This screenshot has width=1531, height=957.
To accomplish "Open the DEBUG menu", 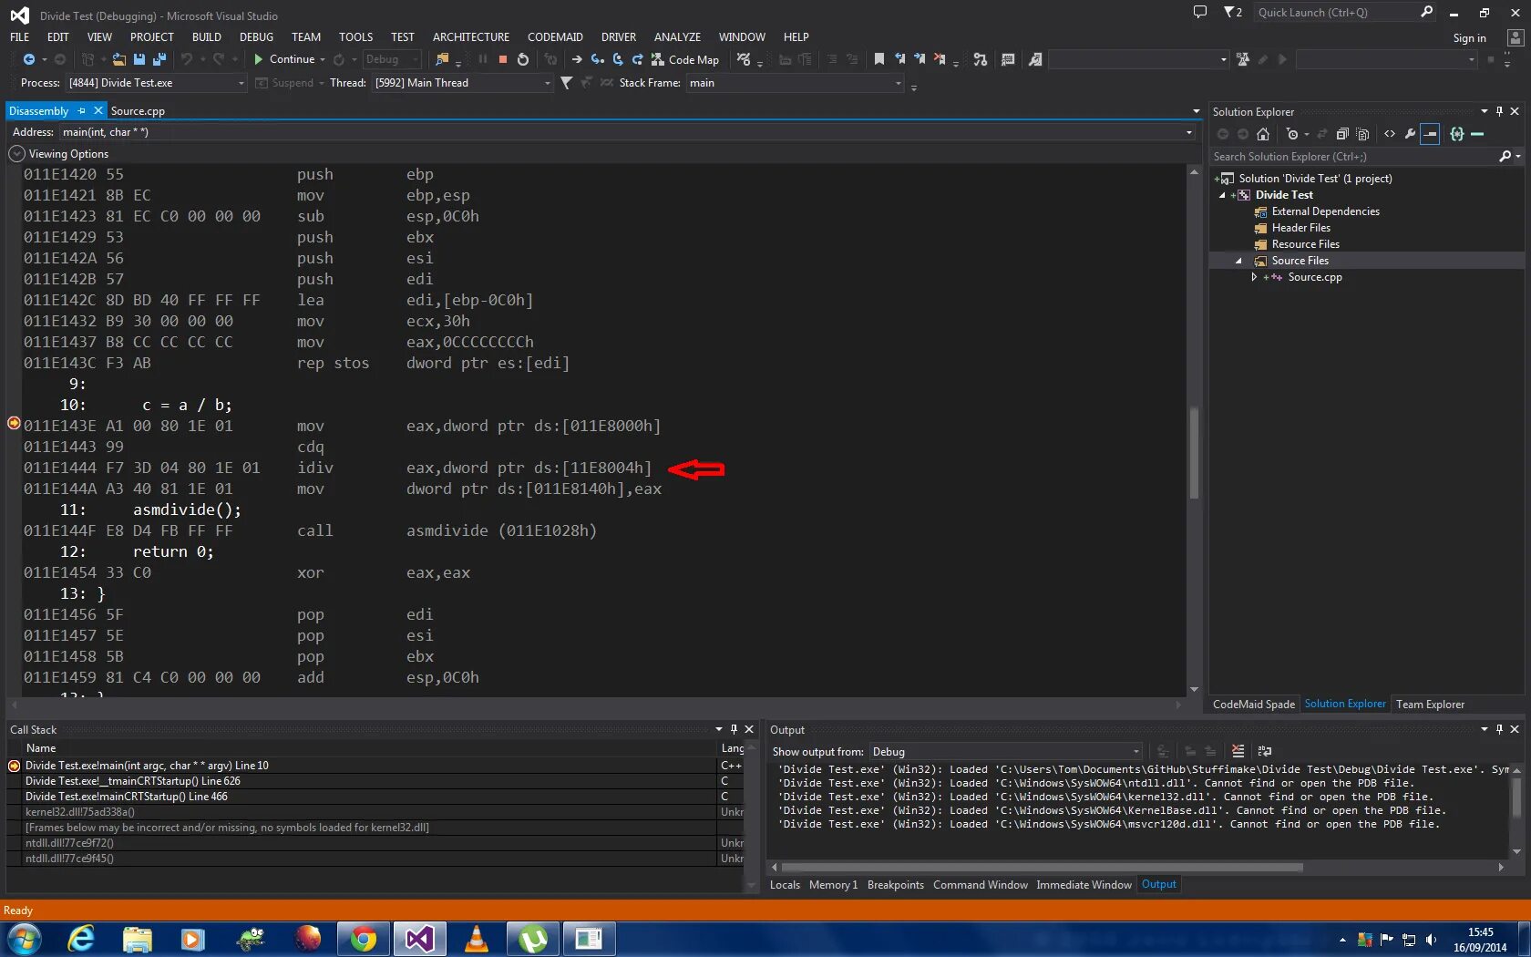I will coord(256,37).
